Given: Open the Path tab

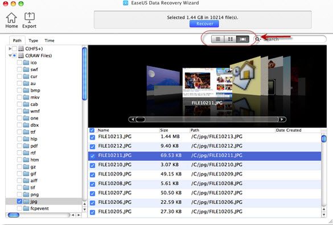Looking at the screenshot, I should 17,40.
